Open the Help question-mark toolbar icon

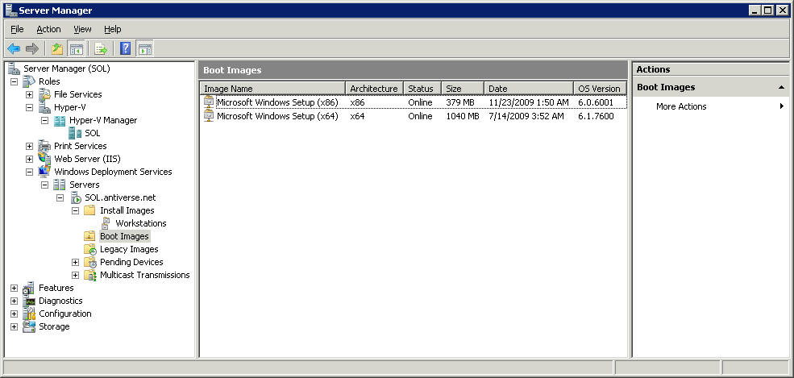(x=126, y=48)
